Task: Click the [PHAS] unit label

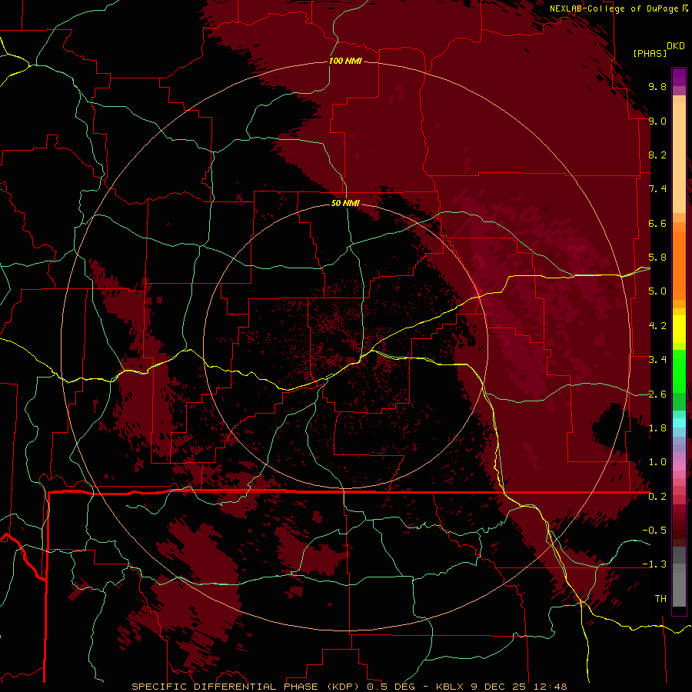Action: pyautogui.click(x=650, y=53)
